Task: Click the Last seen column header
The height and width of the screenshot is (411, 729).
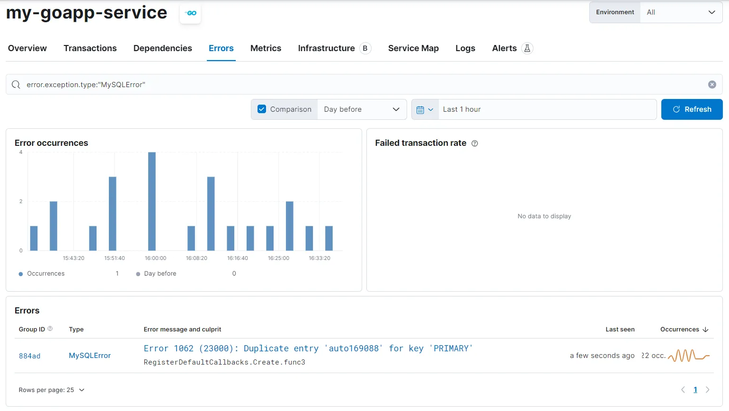Action: [620, 330]
